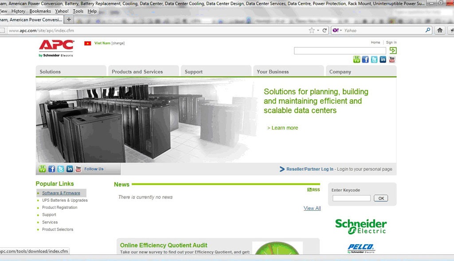
Task: Click the APC by Schneider Electric logo
Action: pos(56,48)
